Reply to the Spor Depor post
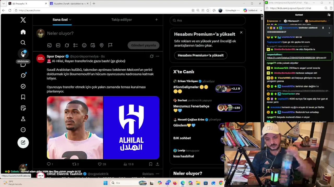The width and height of the screenshot is (334, 187). [50, 164]
